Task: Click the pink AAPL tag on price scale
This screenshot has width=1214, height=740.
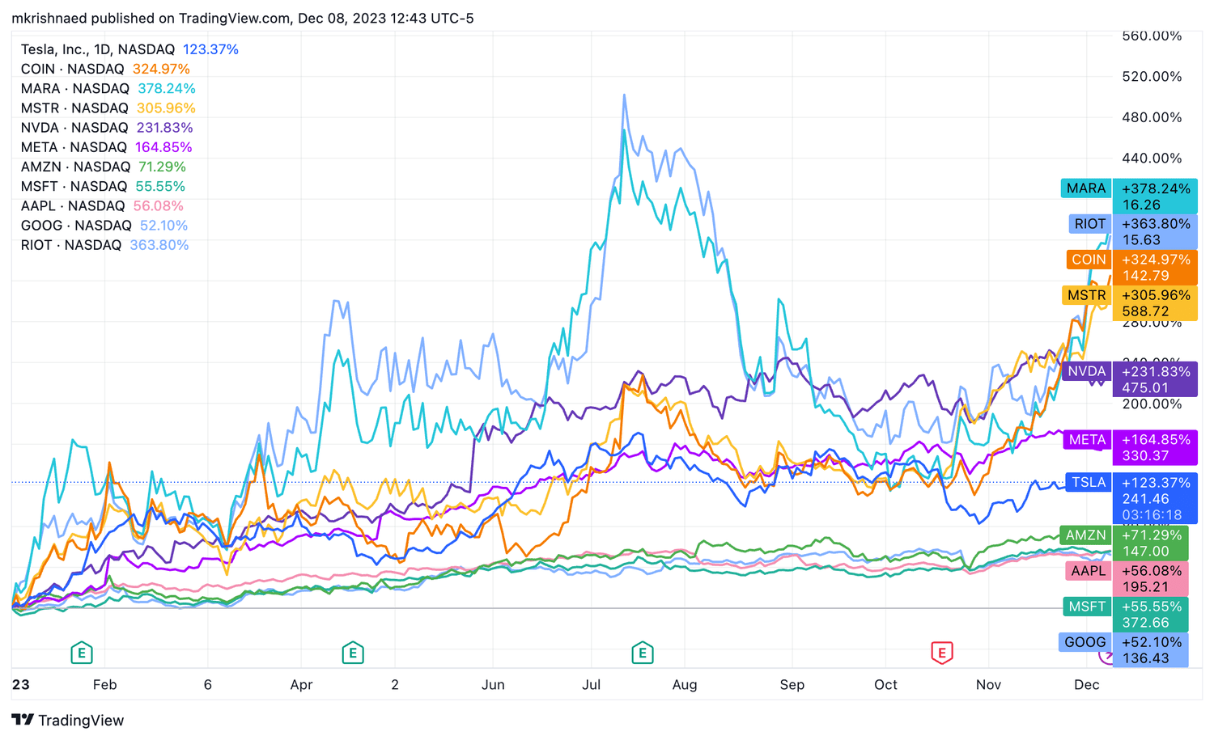Action: tap(1088, 571)
